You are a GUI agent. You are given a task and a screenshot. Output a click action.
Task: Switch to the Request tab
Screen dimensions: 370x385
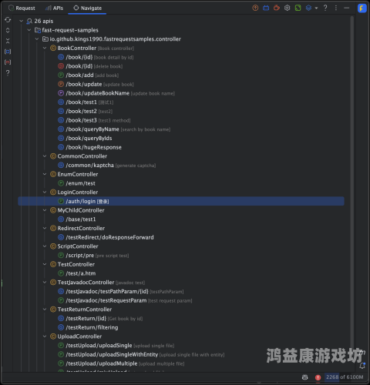point(22,8)
